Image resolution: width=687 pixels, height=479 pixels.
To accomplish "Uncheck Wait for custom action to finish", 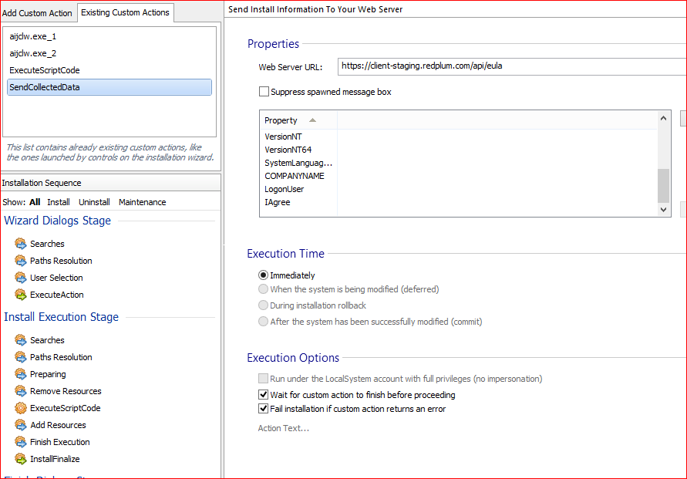I will 264,395.
